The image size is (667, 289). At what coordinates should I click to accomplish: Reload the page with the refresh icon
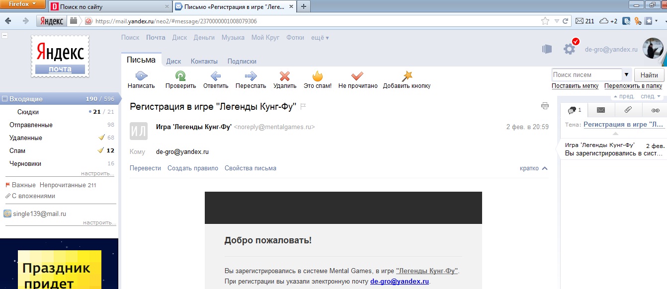565,21
